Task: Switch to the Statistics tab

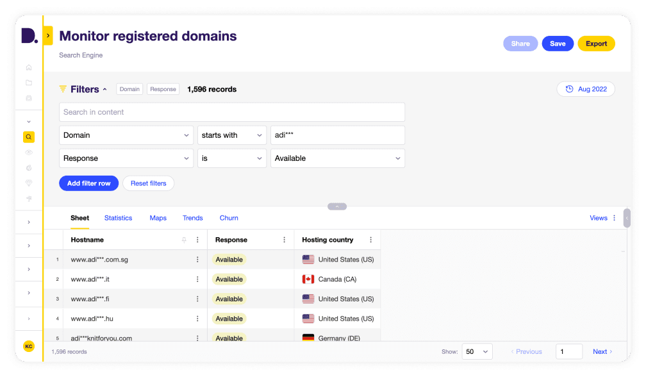Action: pos(118,218)
